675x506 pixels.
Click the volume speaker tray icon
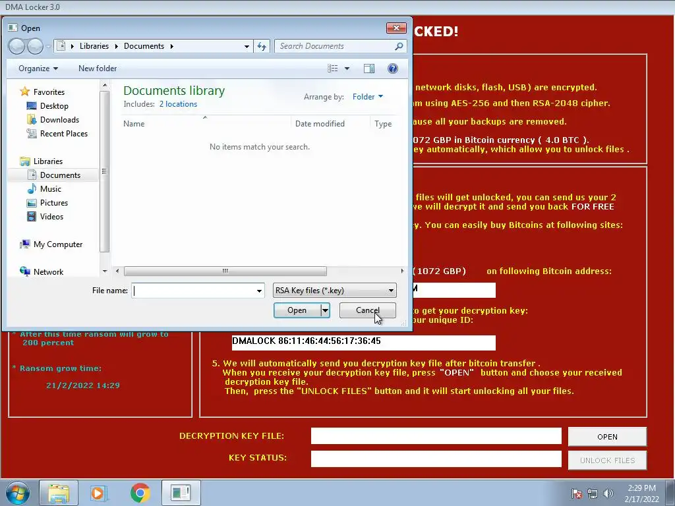[x=608, y=493]
